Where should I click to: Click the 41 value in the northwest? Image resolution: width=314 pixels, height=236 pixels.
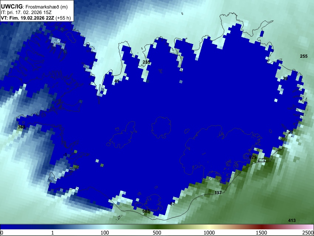tap(116, 81)
